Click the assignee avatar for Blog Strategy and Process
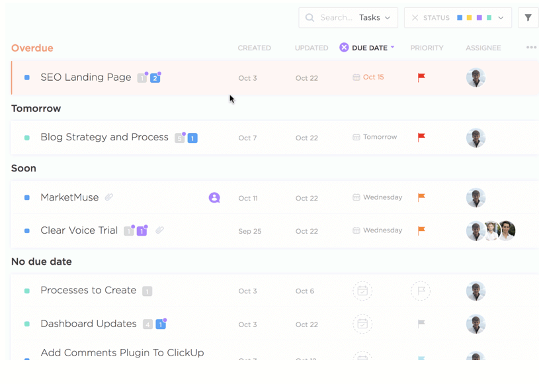Screen dimensions: 539x384 pos(476,138)
